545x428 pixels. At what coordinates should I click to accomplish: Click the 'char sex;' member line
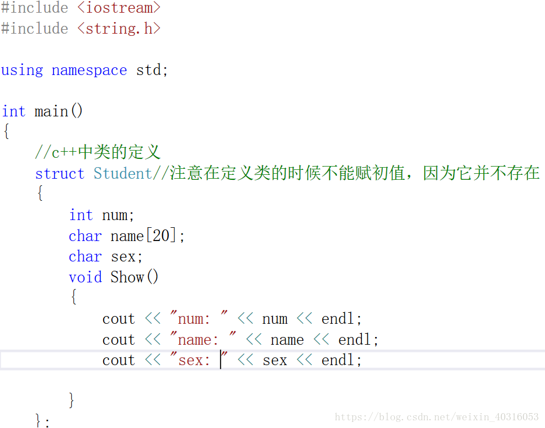106,256
